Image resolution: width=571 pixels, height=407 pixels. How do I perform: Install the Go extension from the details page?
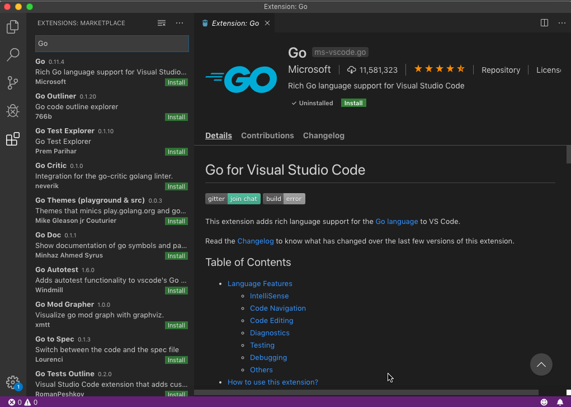[x=353, y=103]
